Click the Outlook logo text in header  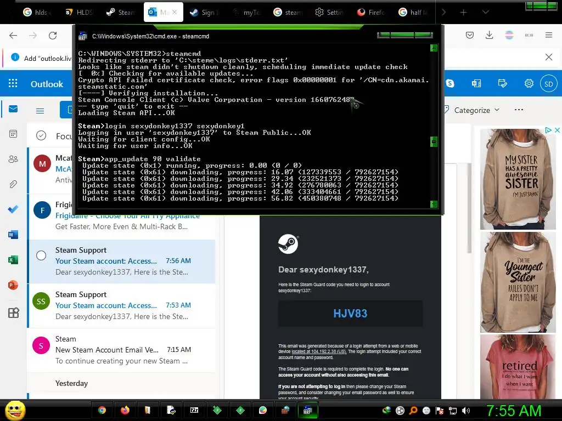point(47,84)
